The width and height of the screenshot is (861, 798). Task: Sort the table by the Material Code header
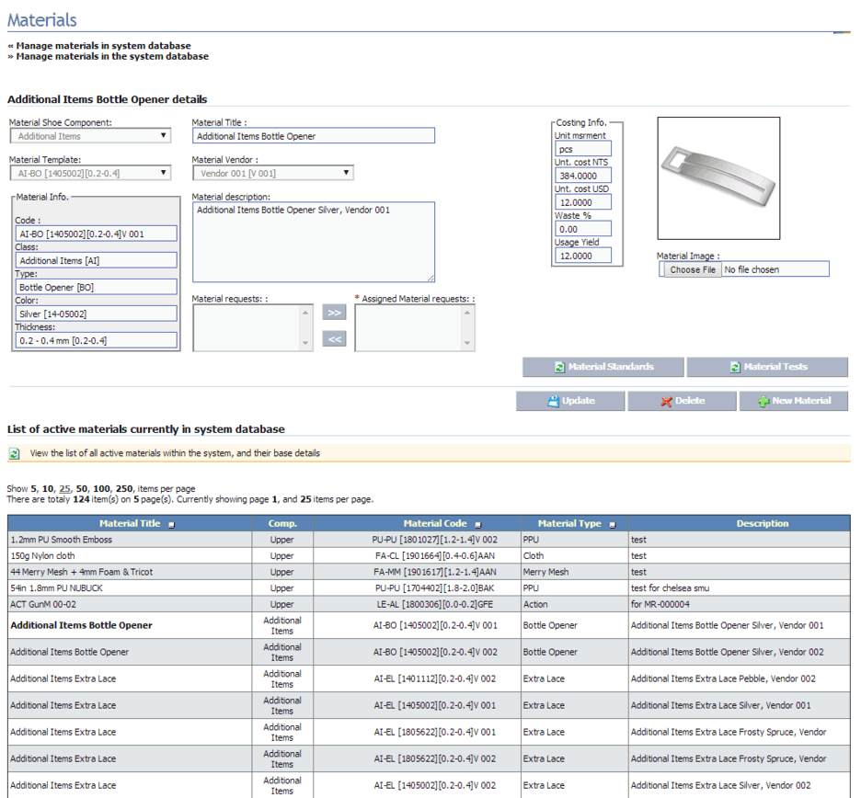tap(435, 524)
